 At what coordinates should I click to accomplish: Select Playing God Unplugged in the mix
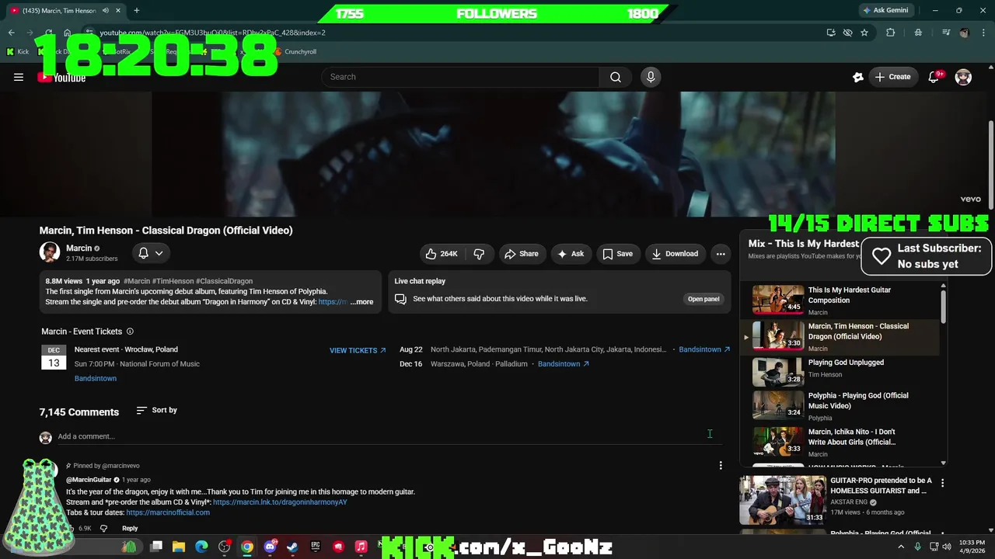[843, 373]
